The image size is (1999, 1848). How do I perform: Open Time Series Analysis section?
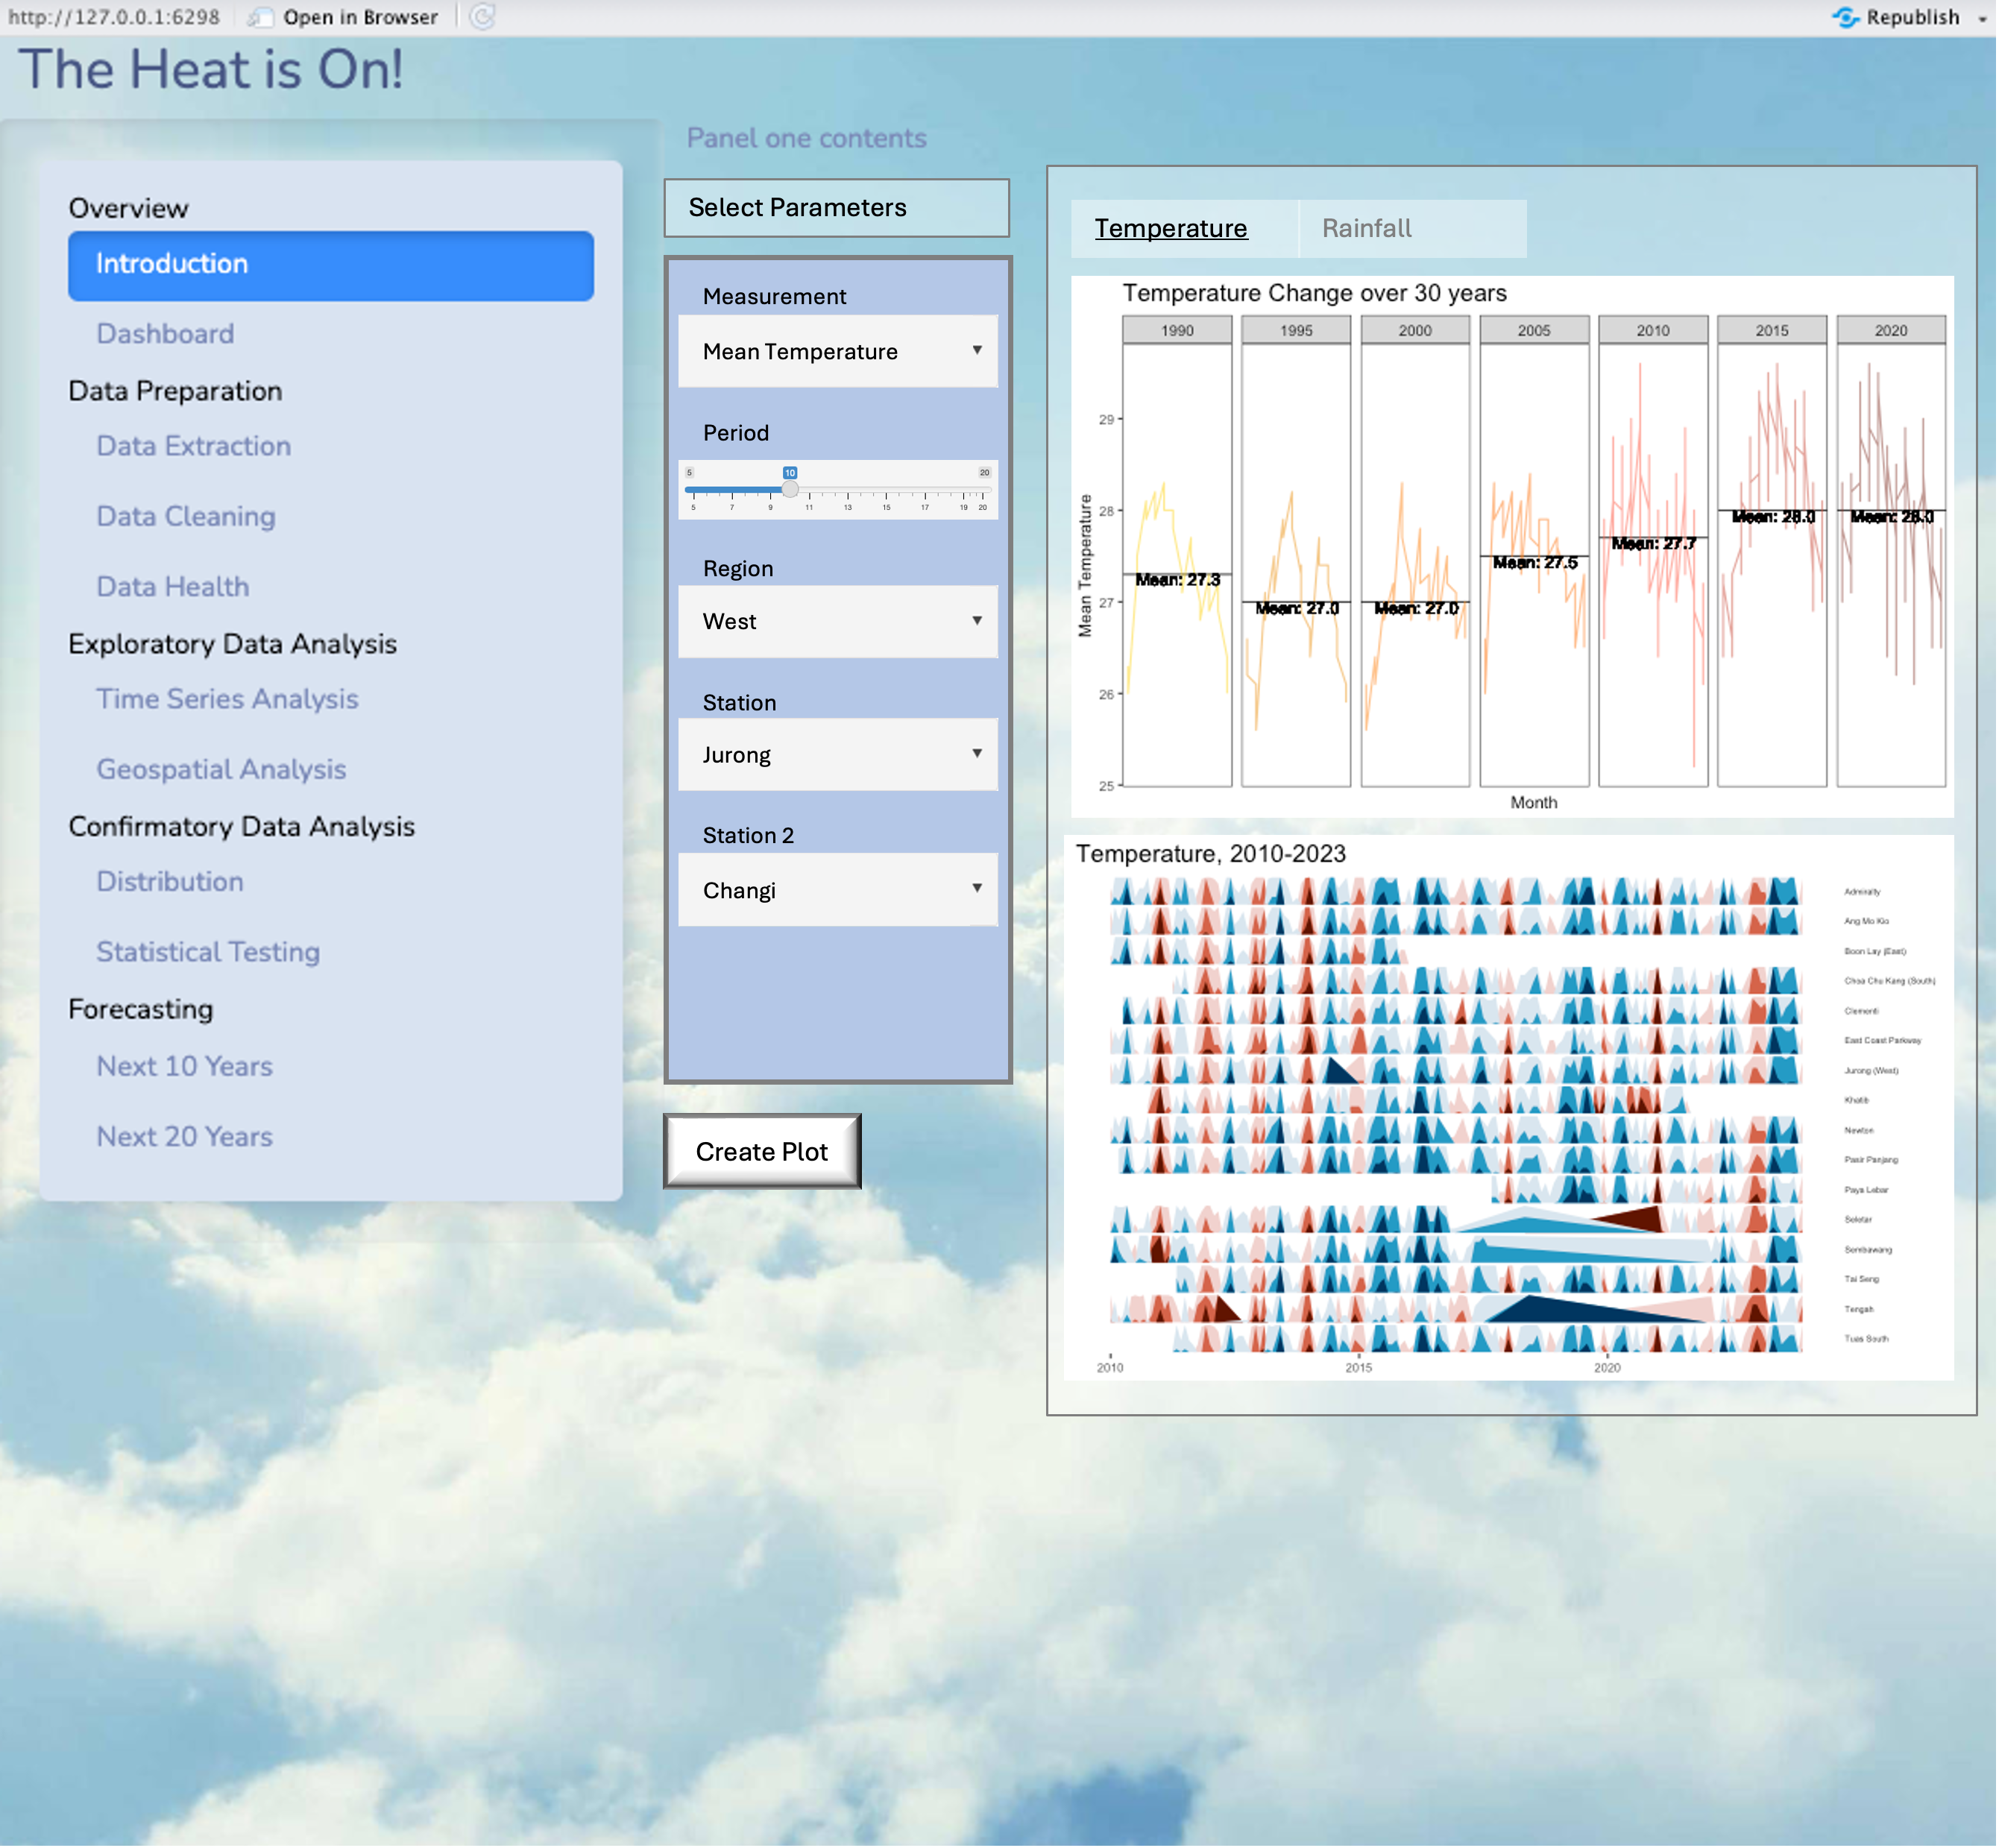(227, 698)
